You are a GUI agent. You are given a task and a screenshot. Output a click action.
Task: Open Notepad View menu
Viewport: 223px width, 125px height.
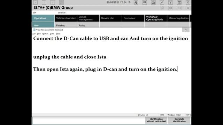(52, 34)
